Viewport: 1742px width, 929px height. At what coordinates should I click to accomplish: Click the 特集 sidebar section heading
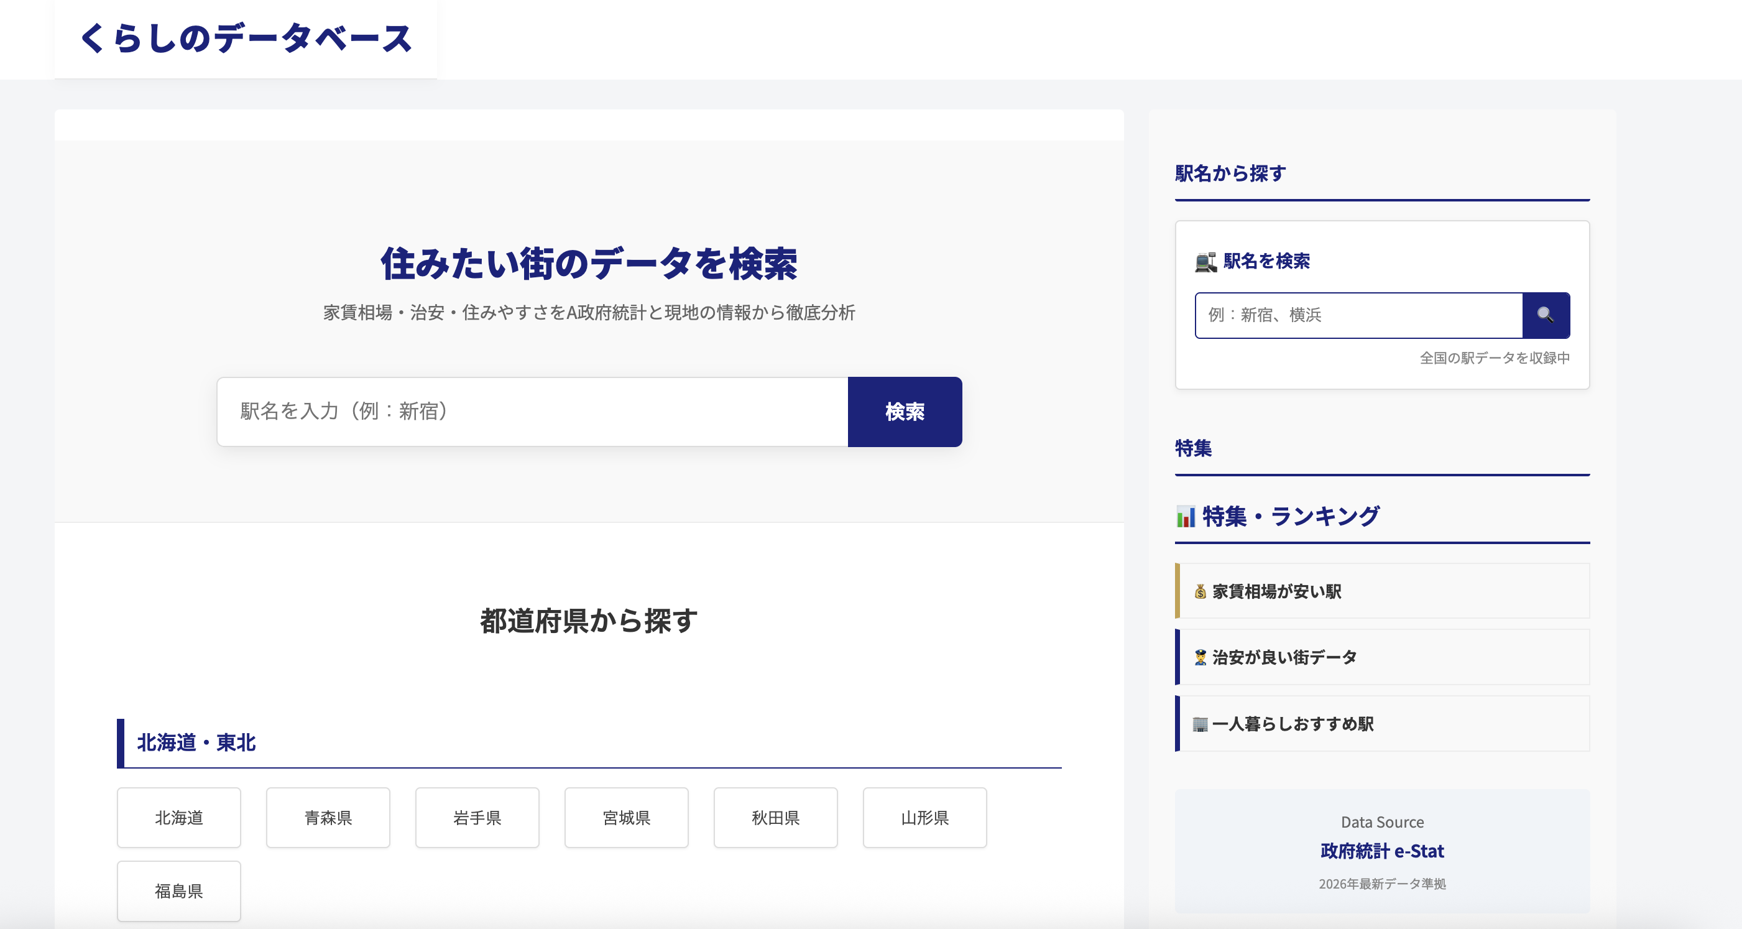(1193, 448)
